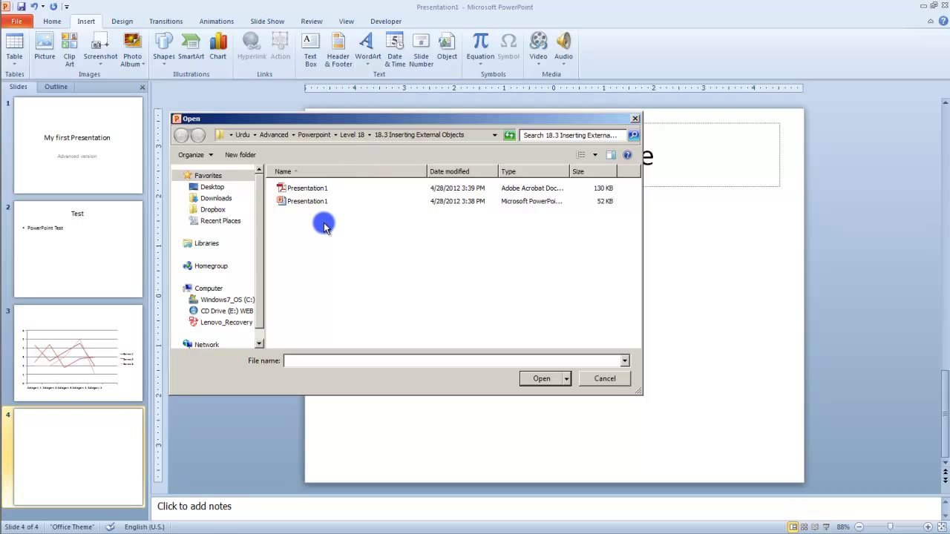Open the WordArt gallery

[x=367, y=49]
